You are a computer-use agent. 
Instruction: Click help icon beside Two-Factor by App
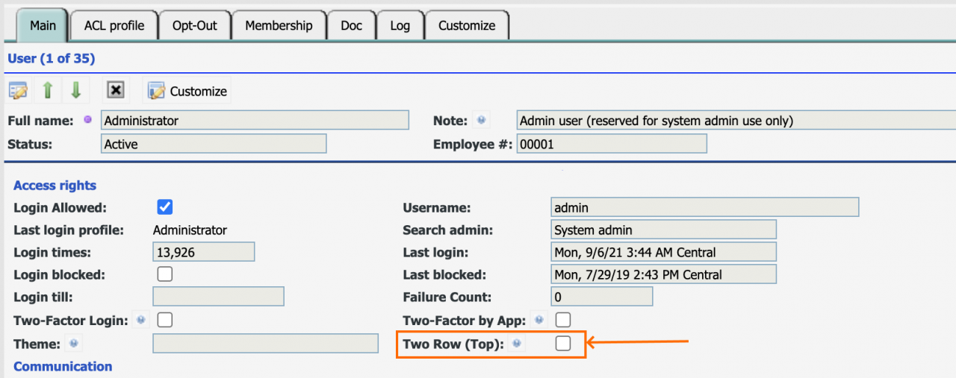[538, 320]
